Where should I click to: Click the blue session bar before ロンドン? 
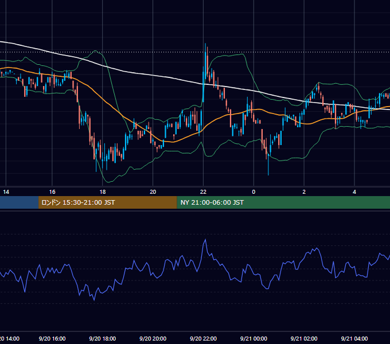tap(19, 202)
